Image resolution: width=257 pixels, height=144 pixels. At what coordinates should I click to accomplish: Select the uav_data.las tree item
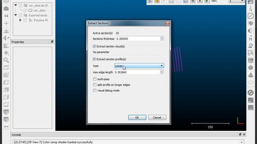click(39, 6)
